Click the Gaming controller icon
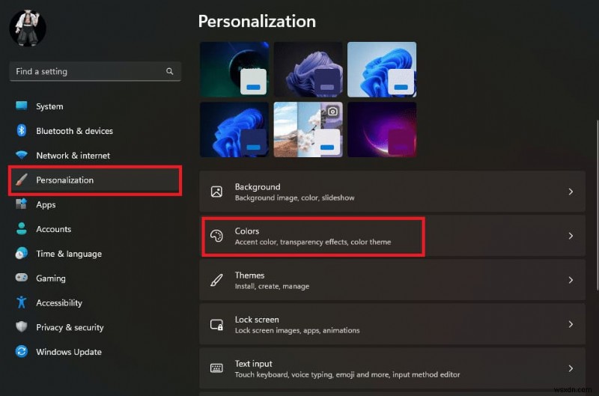This screenshot has width=599, height=396. (22, 278)
